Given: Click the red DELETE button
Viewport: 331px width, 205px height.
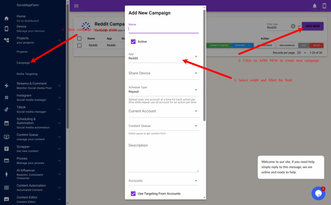Looking at the screenshot, I should (316, 45).
